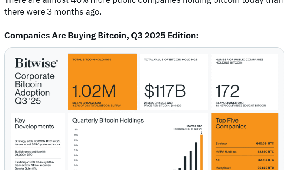Click the Quarterly Bitcoin Holdings chart title
The image size is (290, 170).
pyautogui.click(x=108, y=120)
